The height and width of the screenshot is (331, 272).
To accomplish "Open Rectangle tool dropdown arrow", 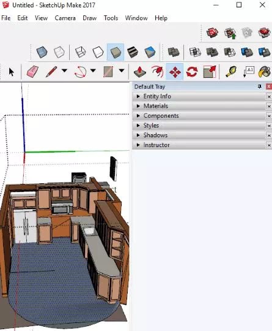I will pyautogui.click(x=122, y=70).
